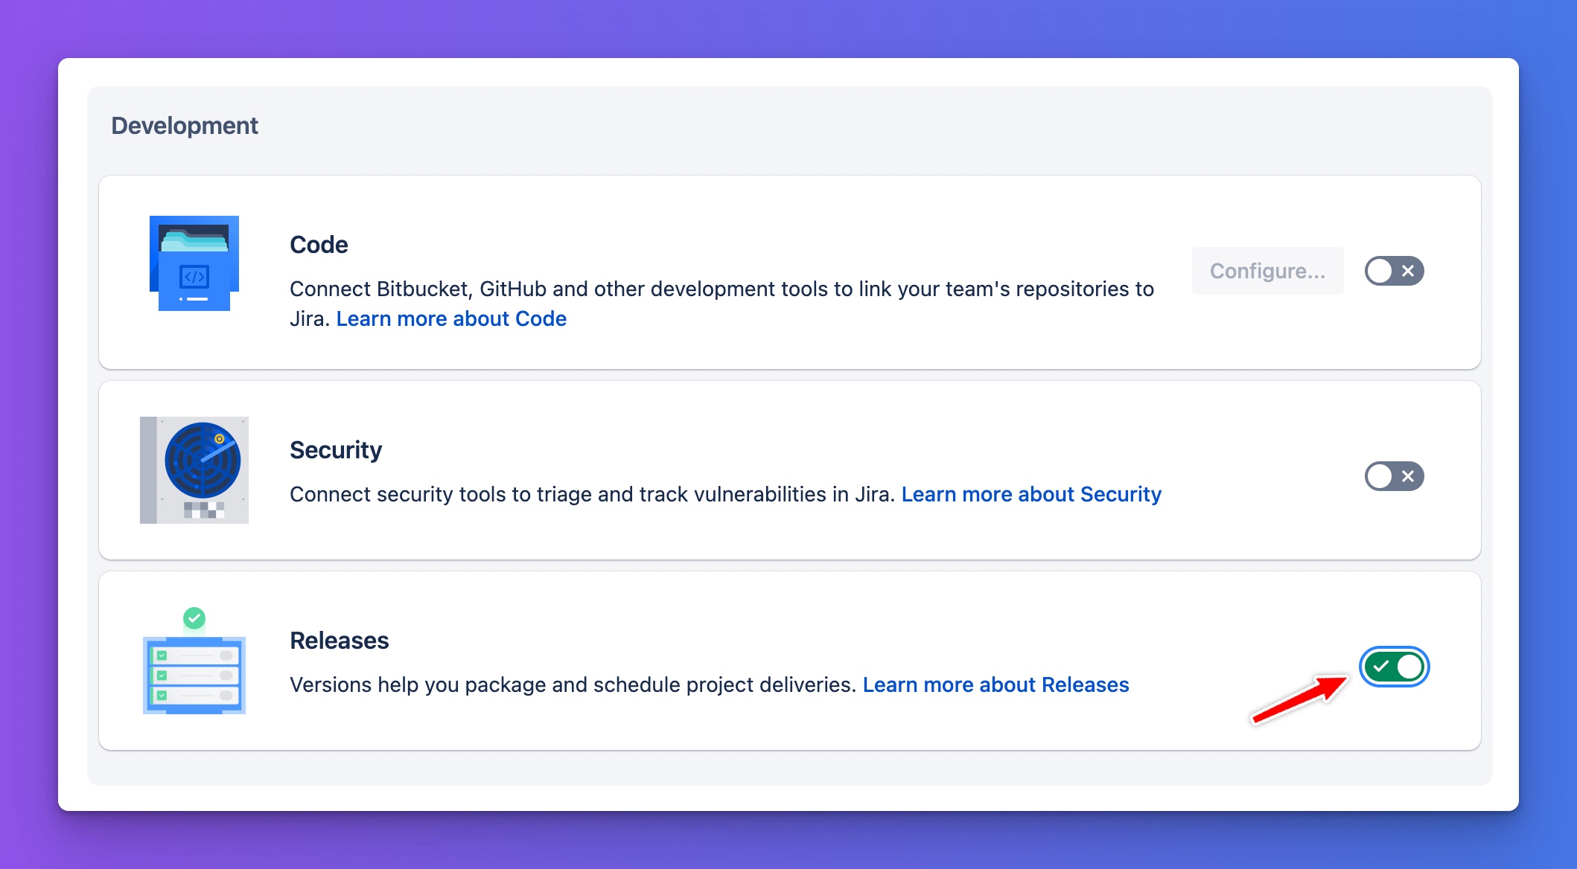Follow the Learn more about Security link

click(1031, 494)
